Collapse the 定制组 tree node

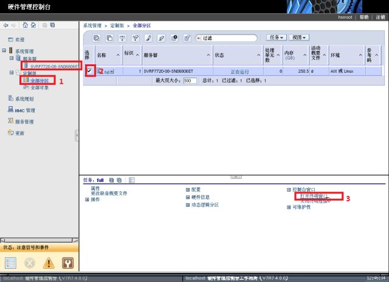point(12,73)
